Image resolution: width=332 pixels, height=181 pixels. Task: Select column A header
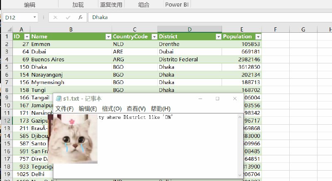pos(22,29)
